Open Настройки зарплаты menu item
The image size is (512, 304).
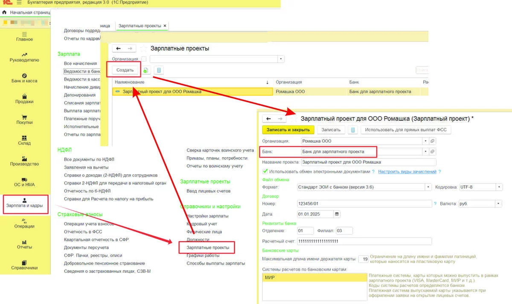pos(207,216)
